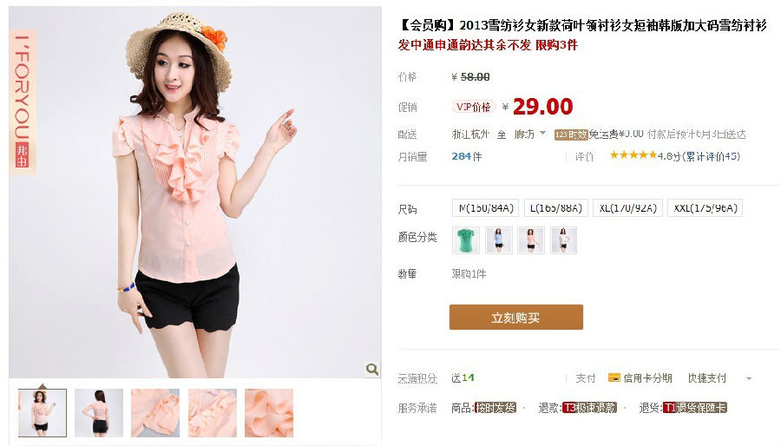Click the 123时效 delivery badge
This screenshot has height=446, width=781.
(571, 134)
